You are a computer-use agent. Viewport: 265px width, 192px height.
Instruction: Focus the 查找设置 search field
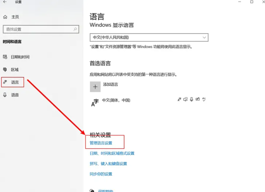(37, 29)
